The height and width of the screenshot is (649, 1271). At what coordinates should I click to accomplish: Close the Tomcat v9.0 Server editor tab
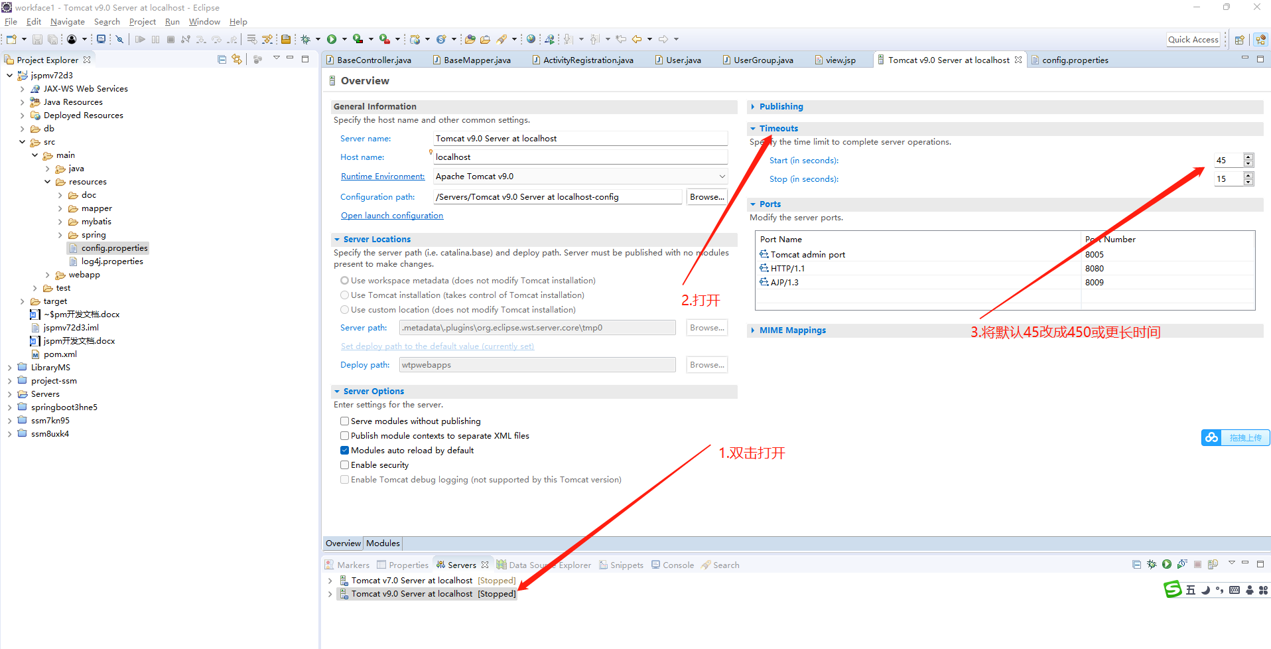[1018, 60]
